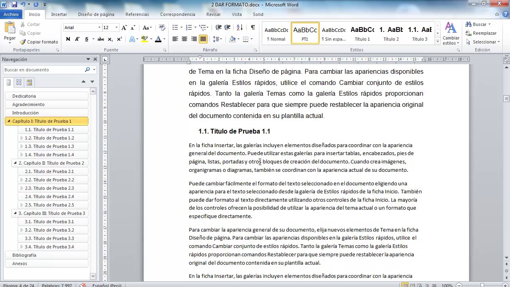Screen dimensions: 510x287
Task: Click the decrease indent icon
Action: pyautogui.click(x=218, y=28)
